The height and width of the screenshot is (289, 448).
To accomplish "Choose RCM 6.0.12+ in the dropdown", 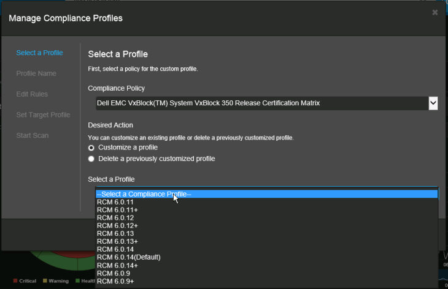I will click(117, 226).
